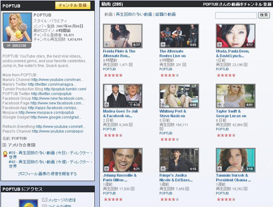The height and width of the screenshot is (207, 273).
Task: Add Taylor Swift video plus icon
Action: click(219, 105)
